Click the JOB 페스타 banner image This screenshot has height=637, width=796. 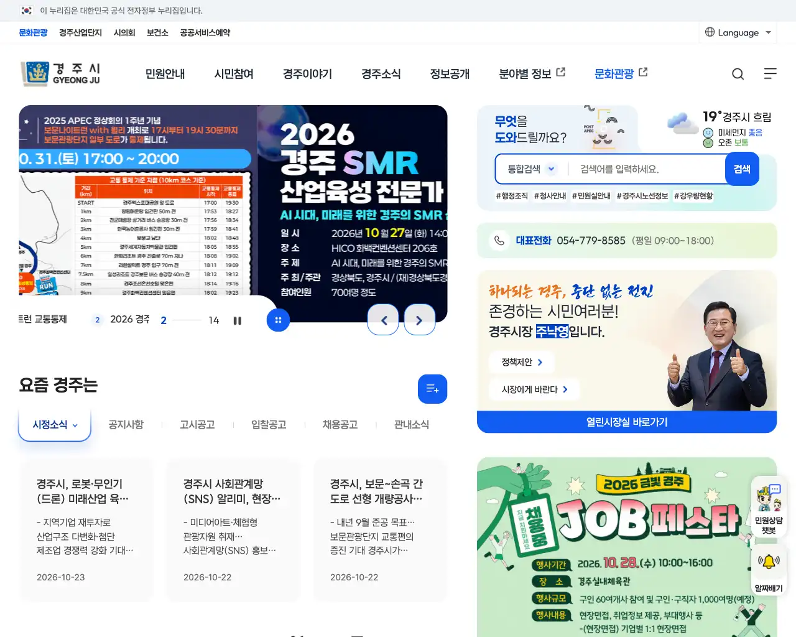pos(627,547)
